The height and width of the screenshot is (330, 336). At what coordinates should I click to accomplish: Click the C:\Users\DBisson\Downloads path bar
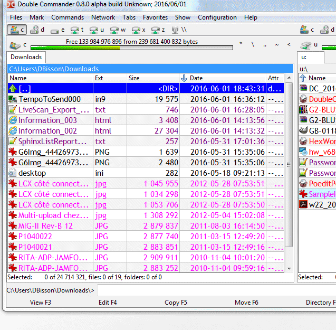click(x=150, y=69)
